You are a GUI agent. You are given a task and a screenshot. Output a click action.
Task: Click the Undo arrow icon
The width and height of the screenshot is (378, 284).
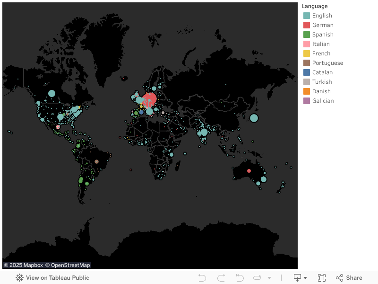[202, 278]
